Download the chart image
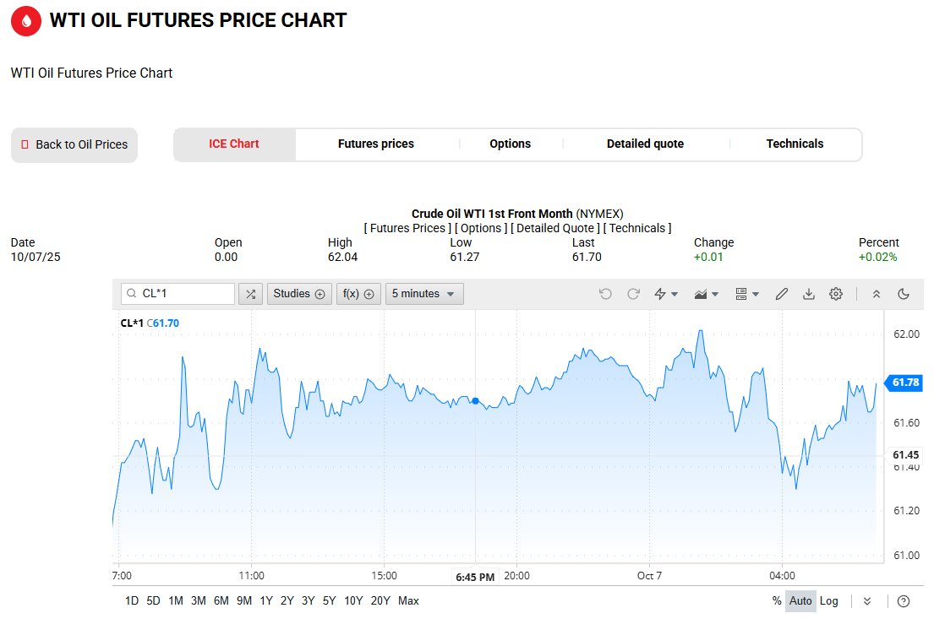 [x=809, y=294]
